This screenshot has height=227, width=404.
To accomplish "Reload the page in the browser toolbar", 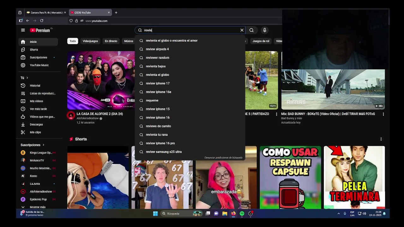I will point(42,20).
